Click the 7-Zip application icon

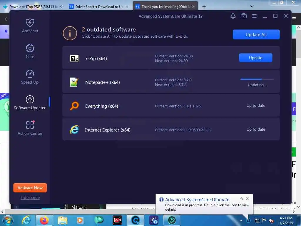coord(74,59)
